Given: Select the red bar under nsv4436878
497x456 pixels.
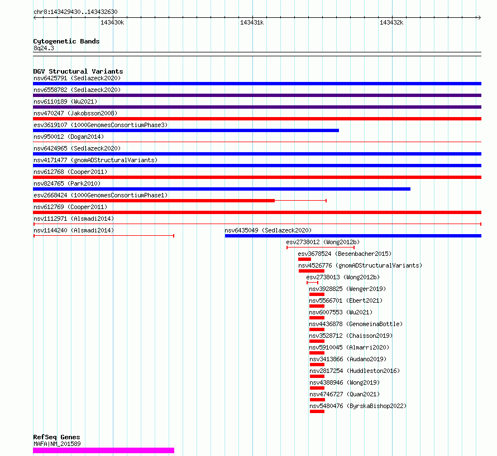Looking at the screenshot, I should 317,330.
